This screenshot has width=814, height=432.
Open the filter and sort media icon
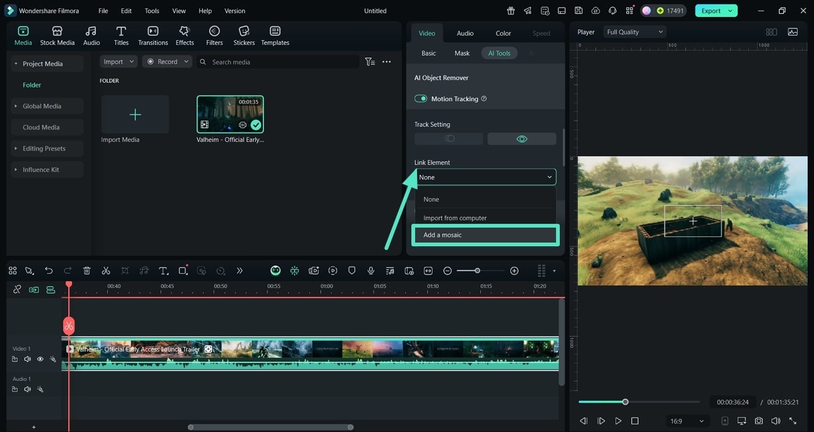[x=370, y=62]
